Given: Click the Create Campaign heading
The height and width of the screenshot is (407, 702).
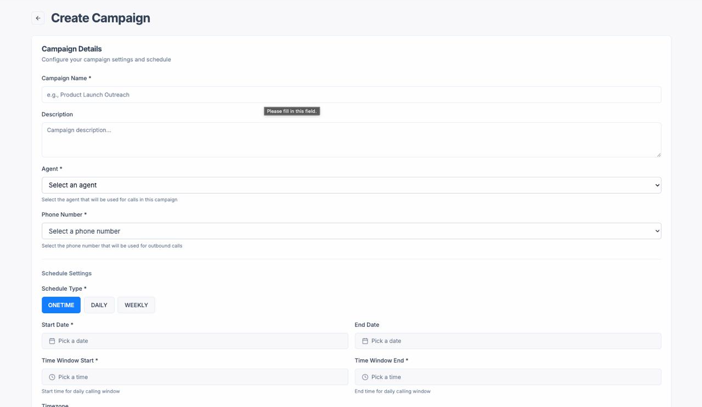Looking at the screenshot, I should (100, 18).
